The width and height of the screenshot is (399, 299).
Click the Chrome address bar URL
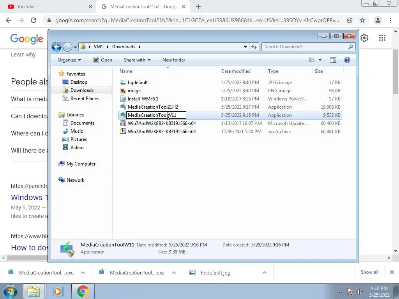(x=197, y=20)
